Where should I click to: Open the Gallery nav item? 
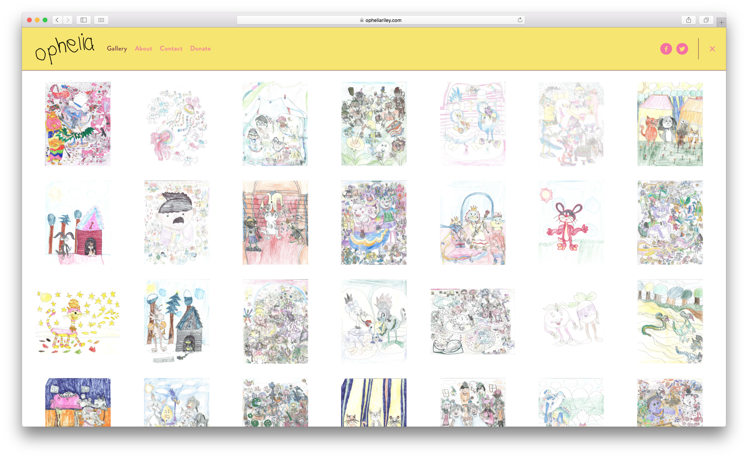[x=117, y=48]
